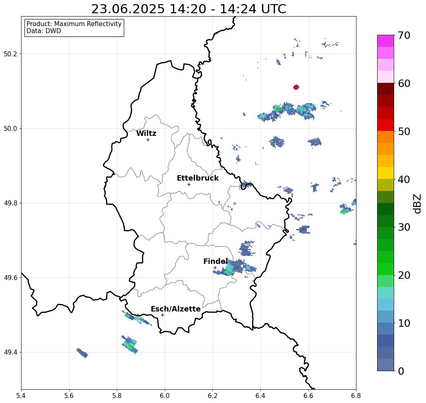
Task: Click 'Data: DWD' source text
Action: (x=44, y=31)
